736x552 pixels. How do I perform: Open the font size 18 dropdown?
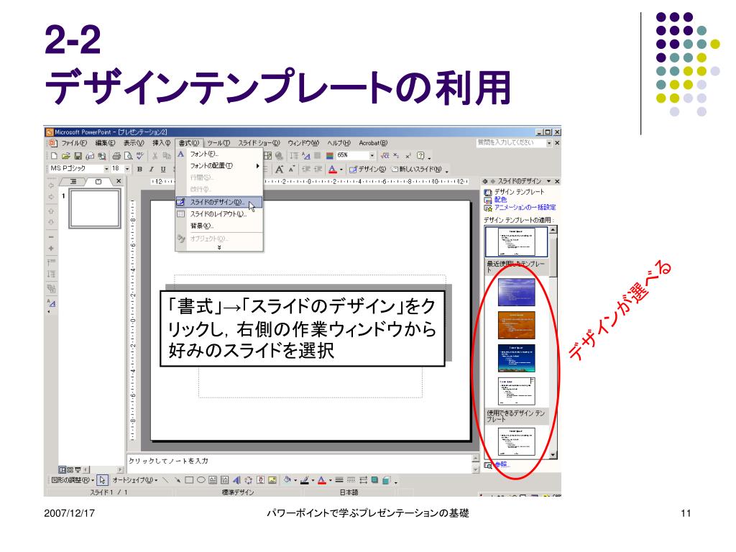pyautogui.click(x=127, y=168)
